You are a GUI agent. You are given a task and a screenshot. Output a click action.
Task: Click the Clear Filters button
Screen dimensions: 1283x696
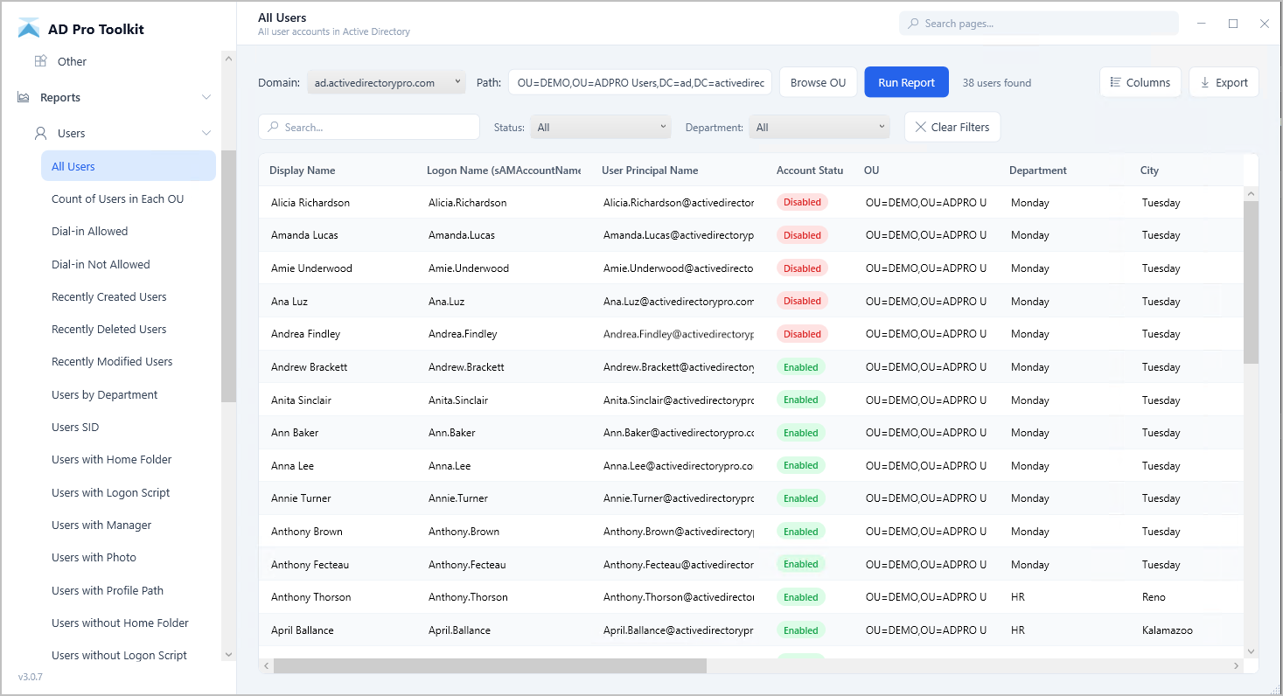pos(952,127)
